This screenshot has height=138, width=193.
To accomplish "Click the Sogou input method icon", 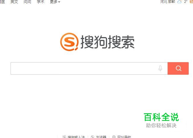I will [64, 137].
